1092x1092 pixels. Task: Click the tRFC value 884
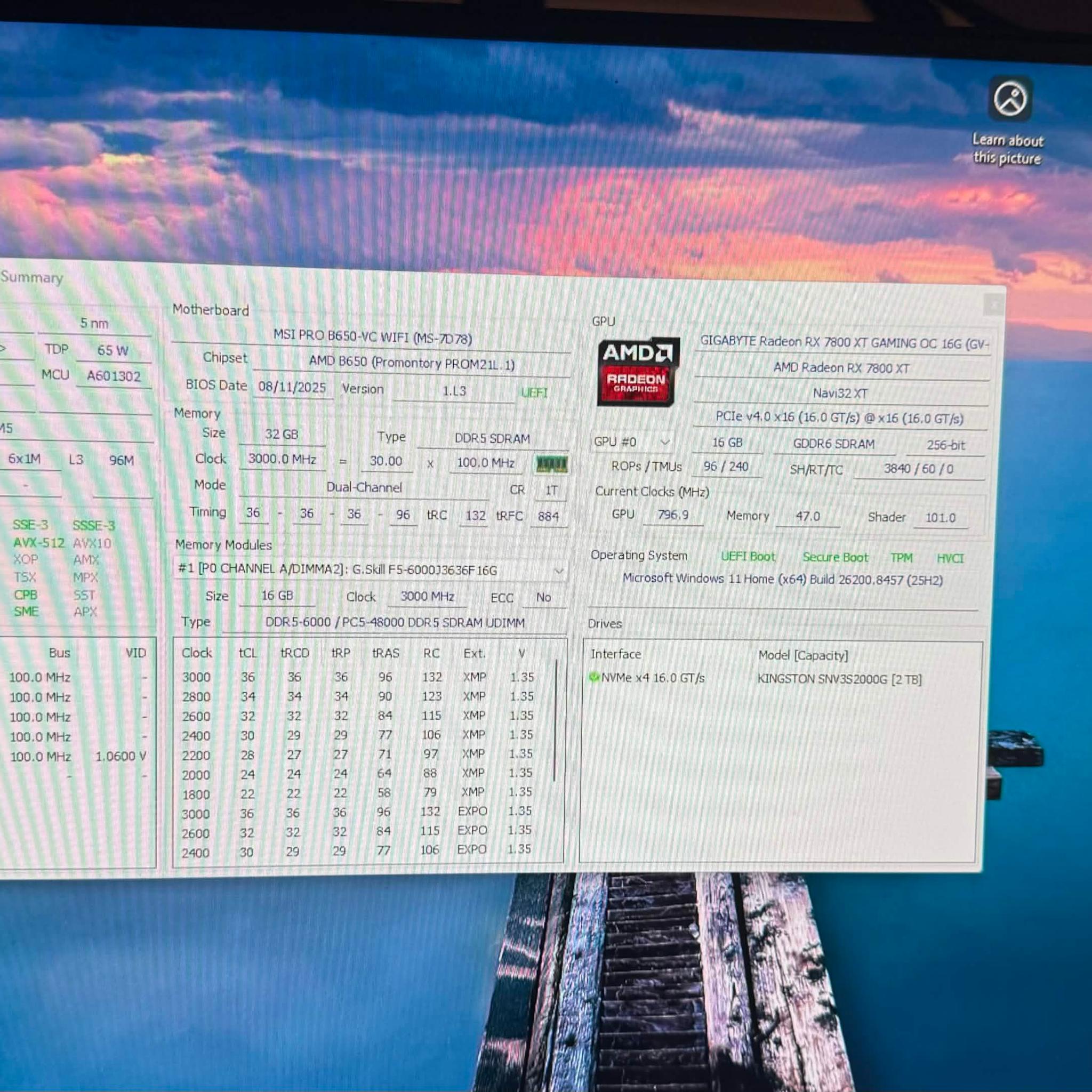coord(548,516)
